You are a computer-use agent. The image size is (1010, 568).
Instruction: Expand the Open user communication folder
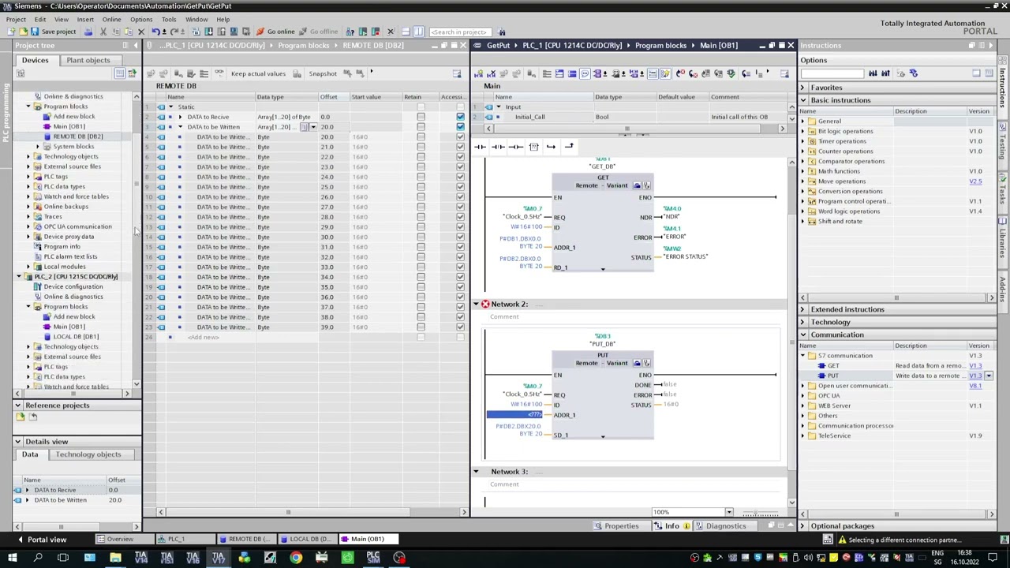tap(803, 386)
